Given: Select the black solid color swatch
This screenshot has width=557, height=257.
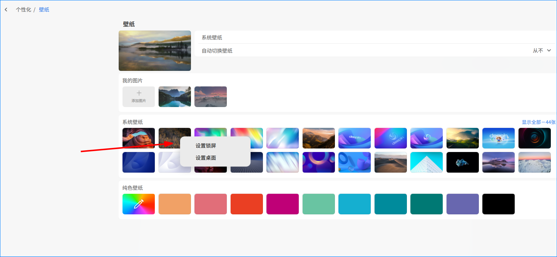Looking at the screenshot, I should click(499, 204).
